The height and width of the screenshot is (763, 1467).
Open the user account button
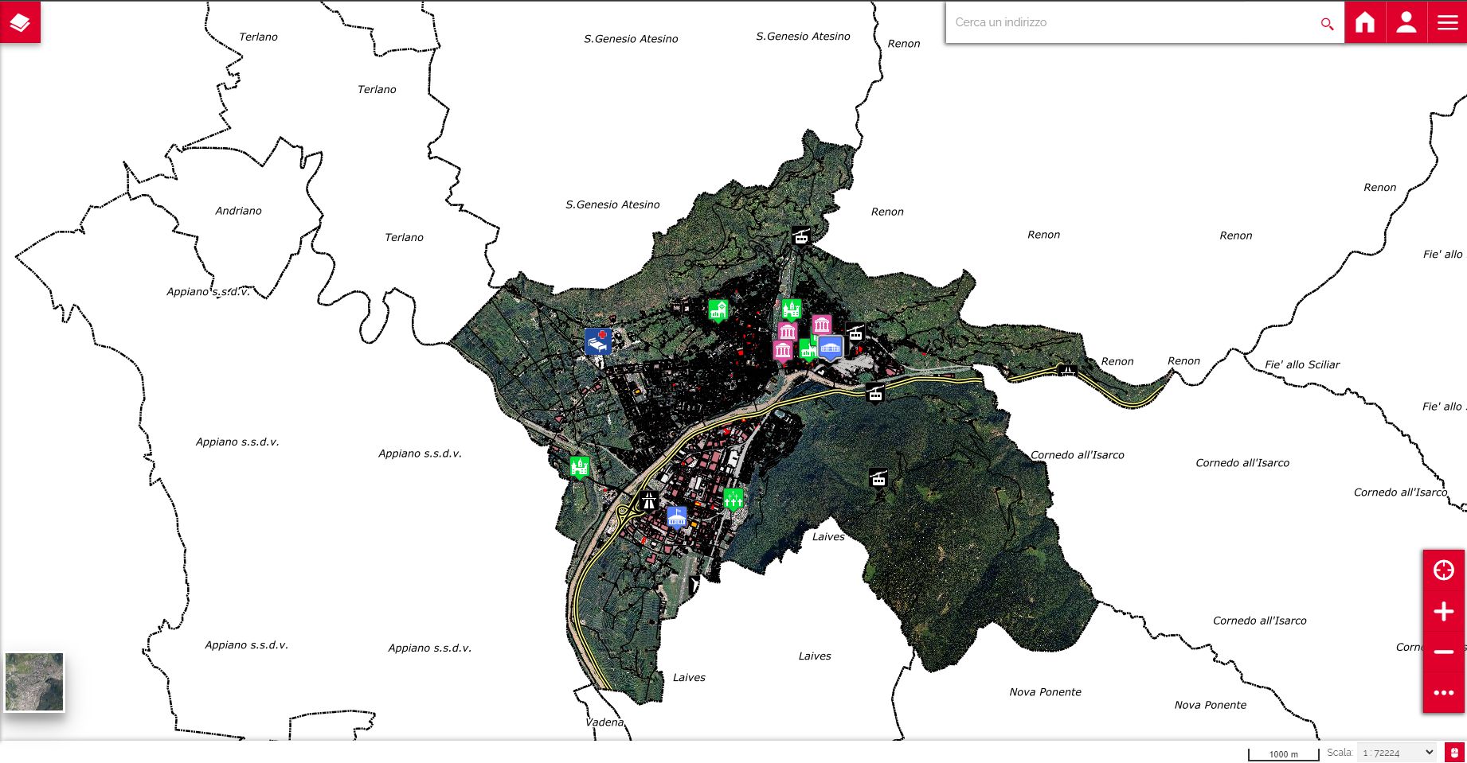(1406, 22)
